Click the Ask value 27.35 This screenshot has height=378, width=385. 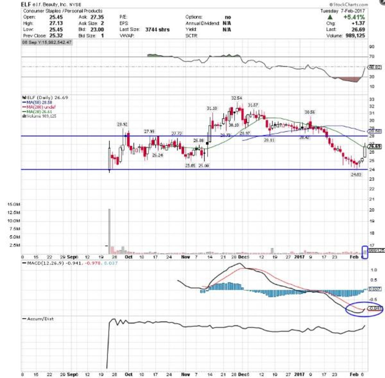pyautogui.click(x=97, y=17)
